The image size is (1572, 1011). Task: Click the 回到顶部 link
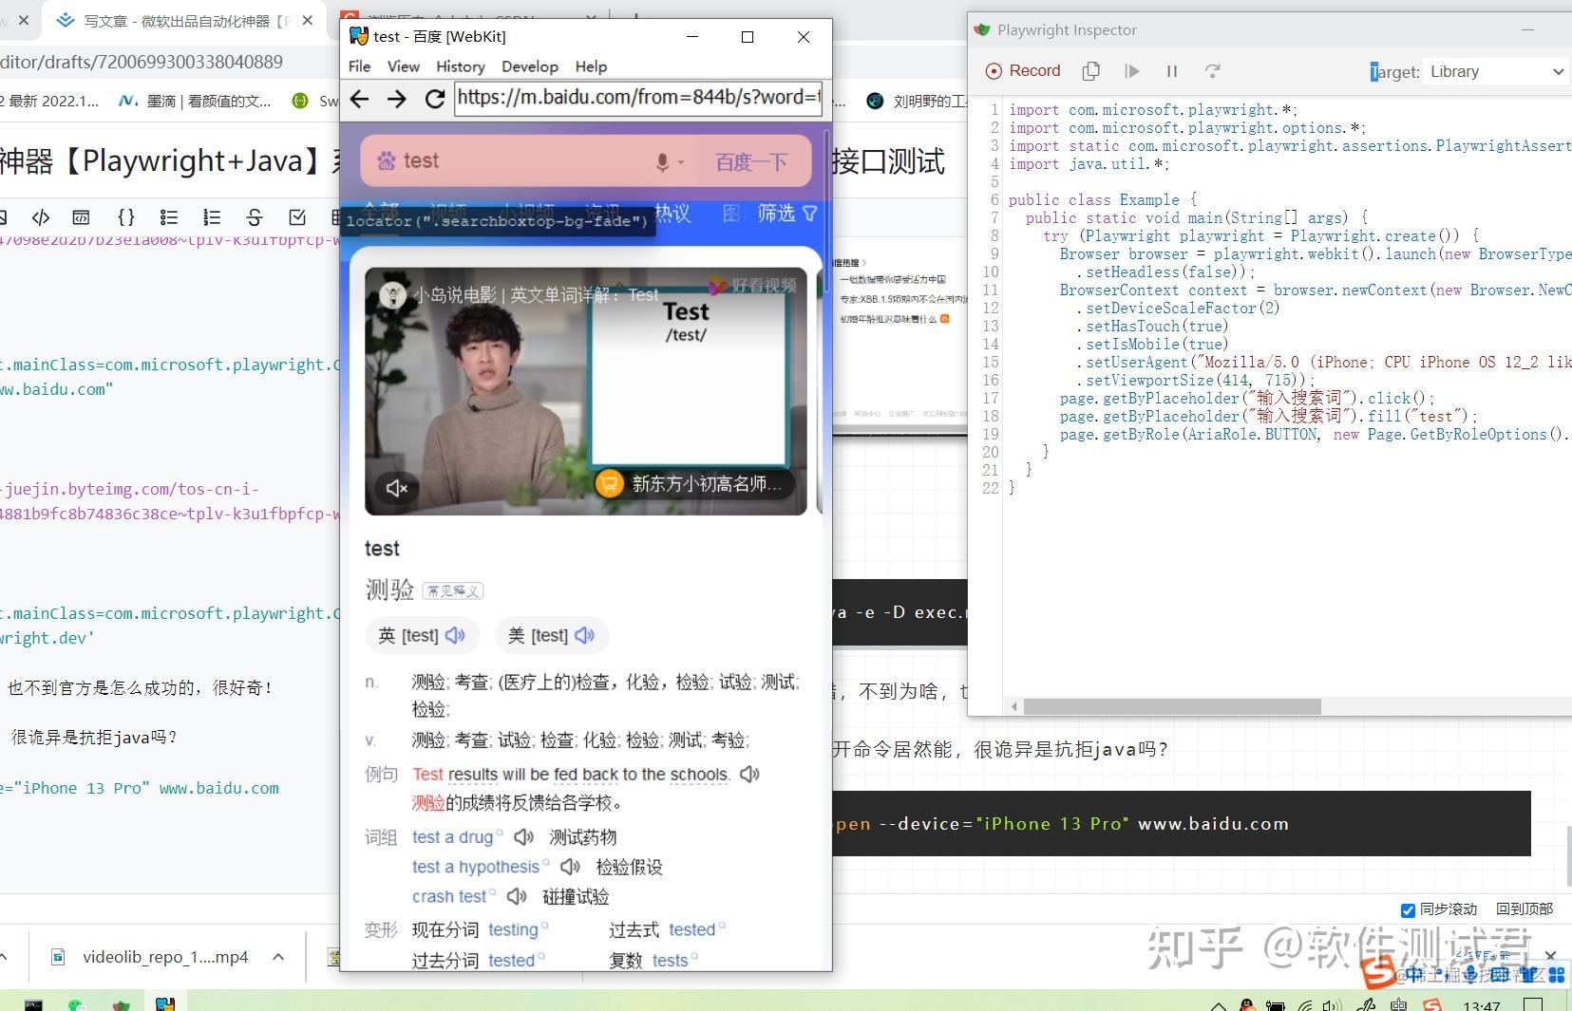[x=1524, y=909]
